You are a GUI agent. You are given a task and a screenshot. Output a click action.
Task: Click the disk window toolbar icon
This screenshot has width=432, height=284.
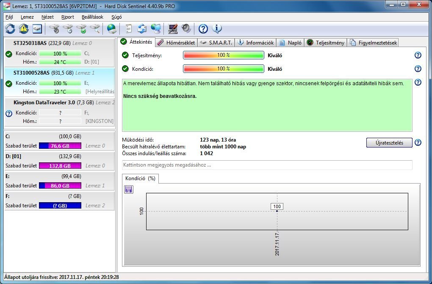[x=37, y=29]
